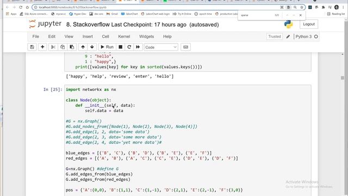Reload the page in browser
Viewport: 348px width, 196px height.
click(21, 7)
